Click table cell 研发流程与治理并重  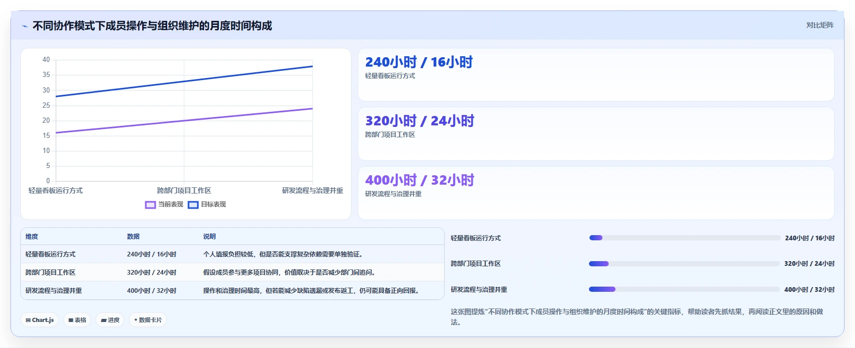point(54,291)
